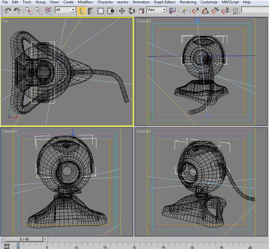Open the Graph Editors menu
Screen dimensions: 269x249
tap(165, 2)
